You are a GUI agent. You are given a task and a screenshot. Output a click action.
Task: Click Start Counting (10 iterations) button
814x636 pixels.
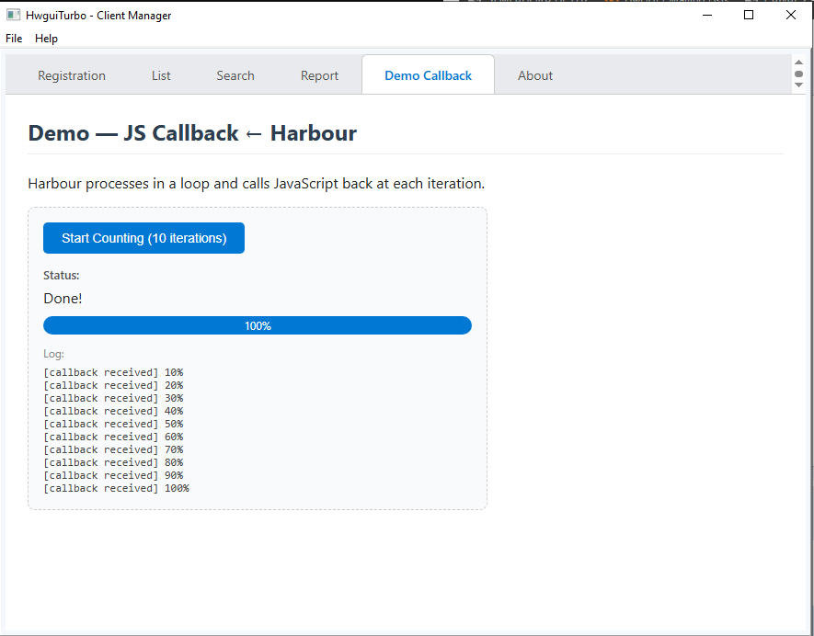143,238
